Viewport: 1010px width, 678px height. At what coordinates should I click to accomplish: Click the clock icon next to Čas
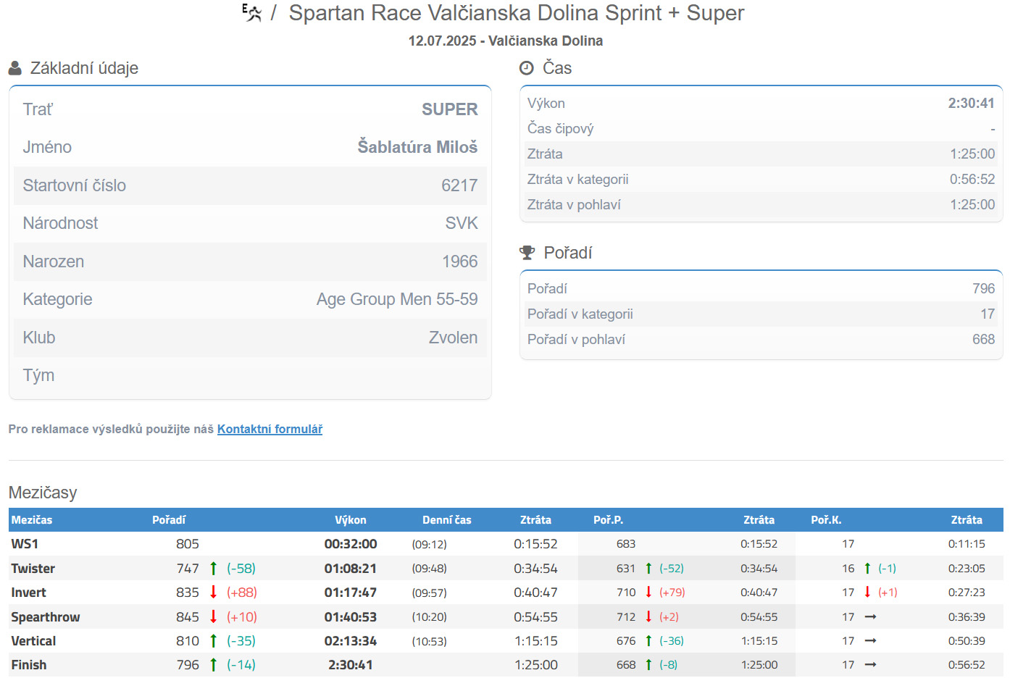click(x=527, y=68)
